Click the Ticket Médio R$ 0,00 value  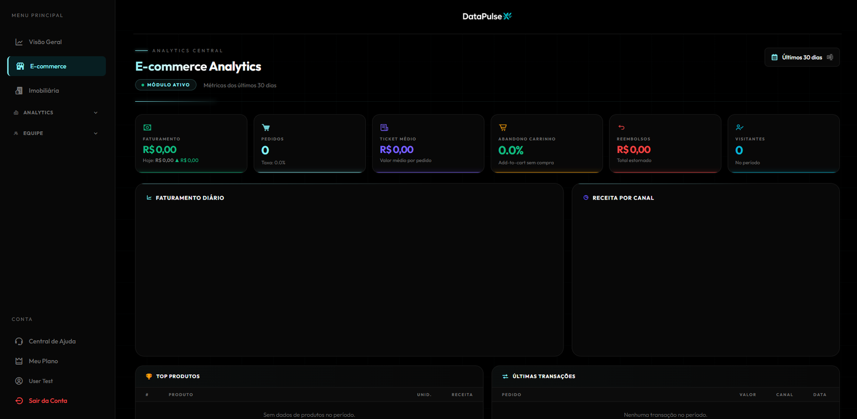pyautogui.click(x=396, y=150)
